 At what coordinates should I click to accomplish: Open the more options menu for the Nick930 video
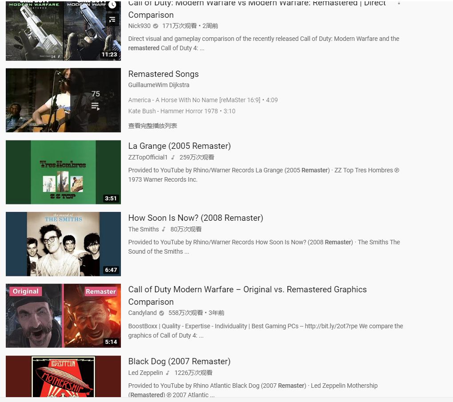(399, 3)
